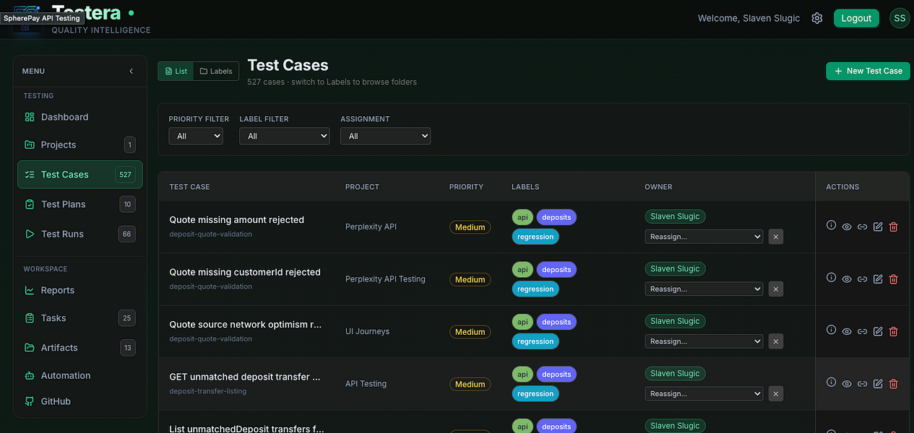This screenshot has width=914, height=433.
Task: Click project cell UI Journeys
Action: [x=367, y=331]
